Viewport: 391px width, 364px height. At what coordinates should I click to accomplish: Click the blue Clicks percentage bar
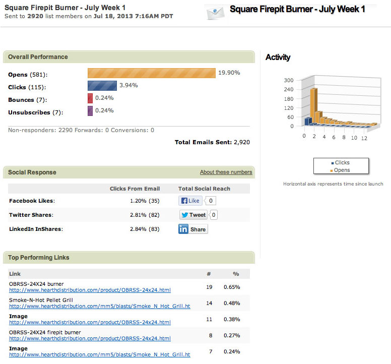click(x=102, y=86)
